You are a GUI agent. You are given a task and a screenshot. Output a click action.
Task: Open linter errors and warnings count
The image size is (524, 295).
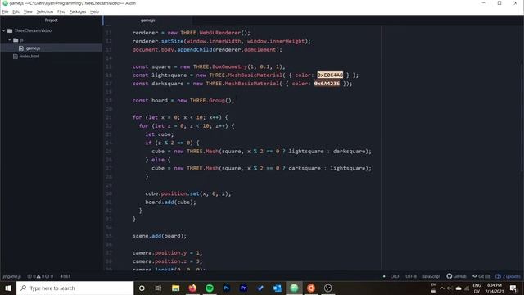[40, 276]
